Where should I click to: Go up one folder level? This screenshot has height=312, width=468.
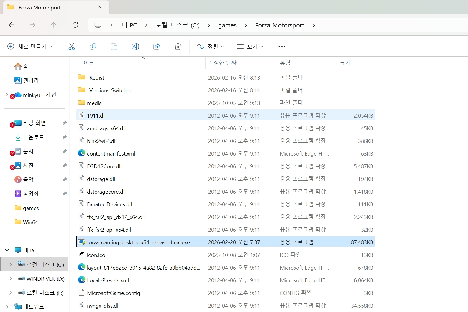coord(54,25)
